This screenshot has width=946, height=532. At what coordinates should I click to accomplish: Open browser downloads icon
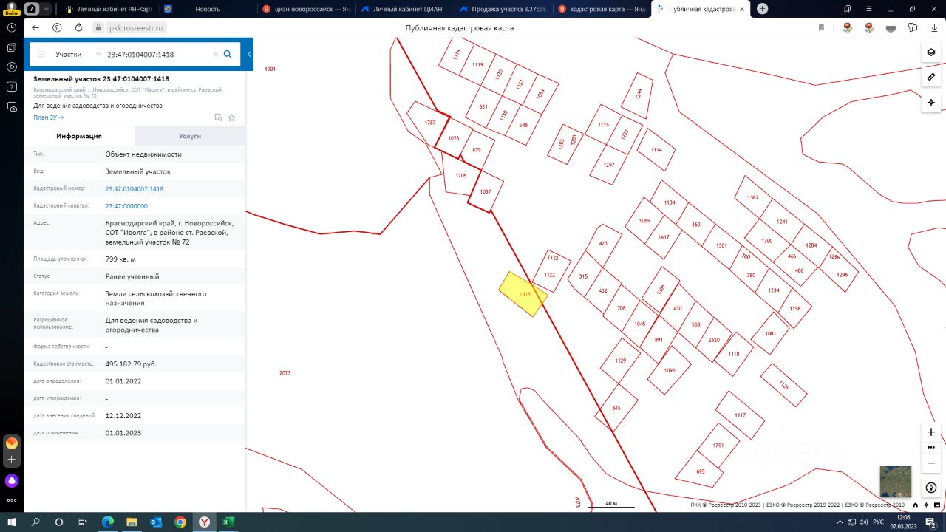935,27
